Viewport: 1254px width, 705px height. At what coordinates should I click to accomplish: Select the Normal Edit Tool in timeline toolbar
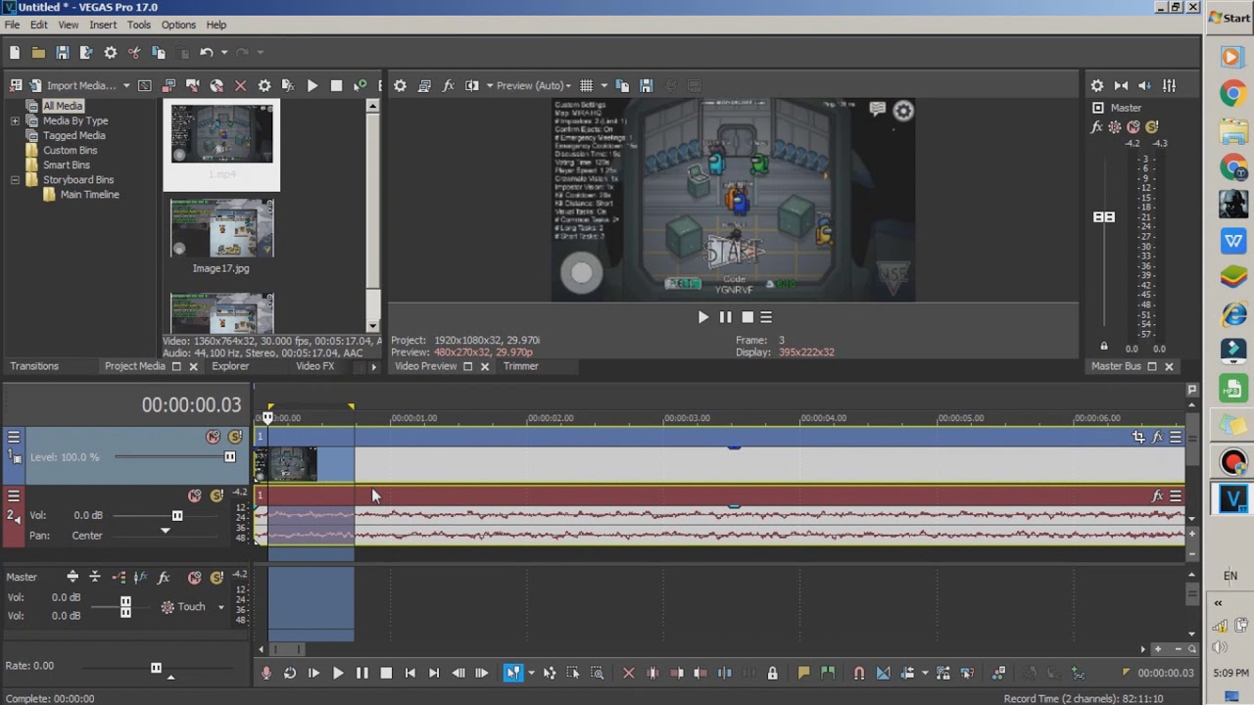click(x=512, y=673)
